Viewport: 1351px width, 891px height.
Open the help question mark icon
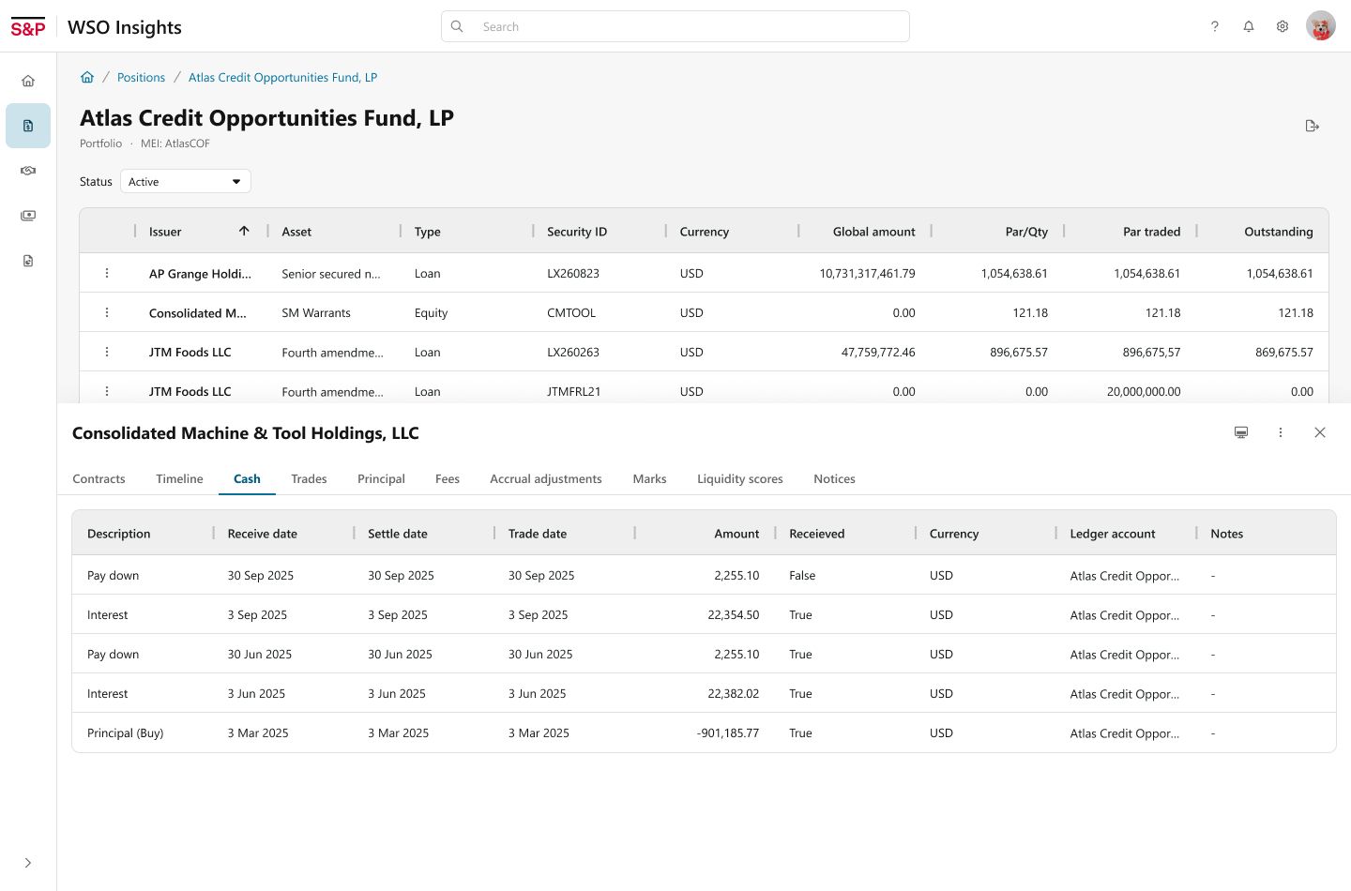tap(1215, 26)
